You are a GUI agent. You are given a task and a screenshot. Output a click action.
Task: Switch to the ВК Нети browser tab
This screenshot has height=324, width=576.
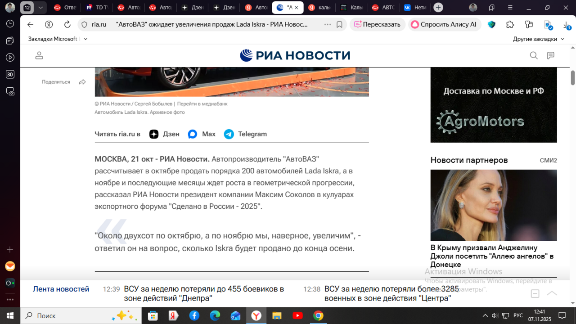pyautogui.click(x=413, y=8)
